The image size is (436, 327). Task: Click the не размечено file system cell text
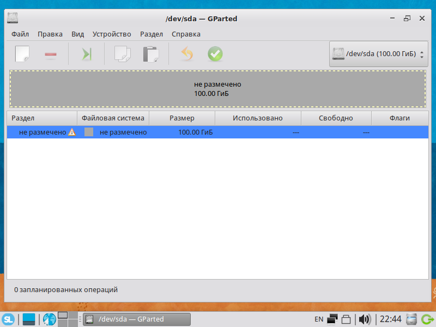pyautogui.click(x=123, y=132)
